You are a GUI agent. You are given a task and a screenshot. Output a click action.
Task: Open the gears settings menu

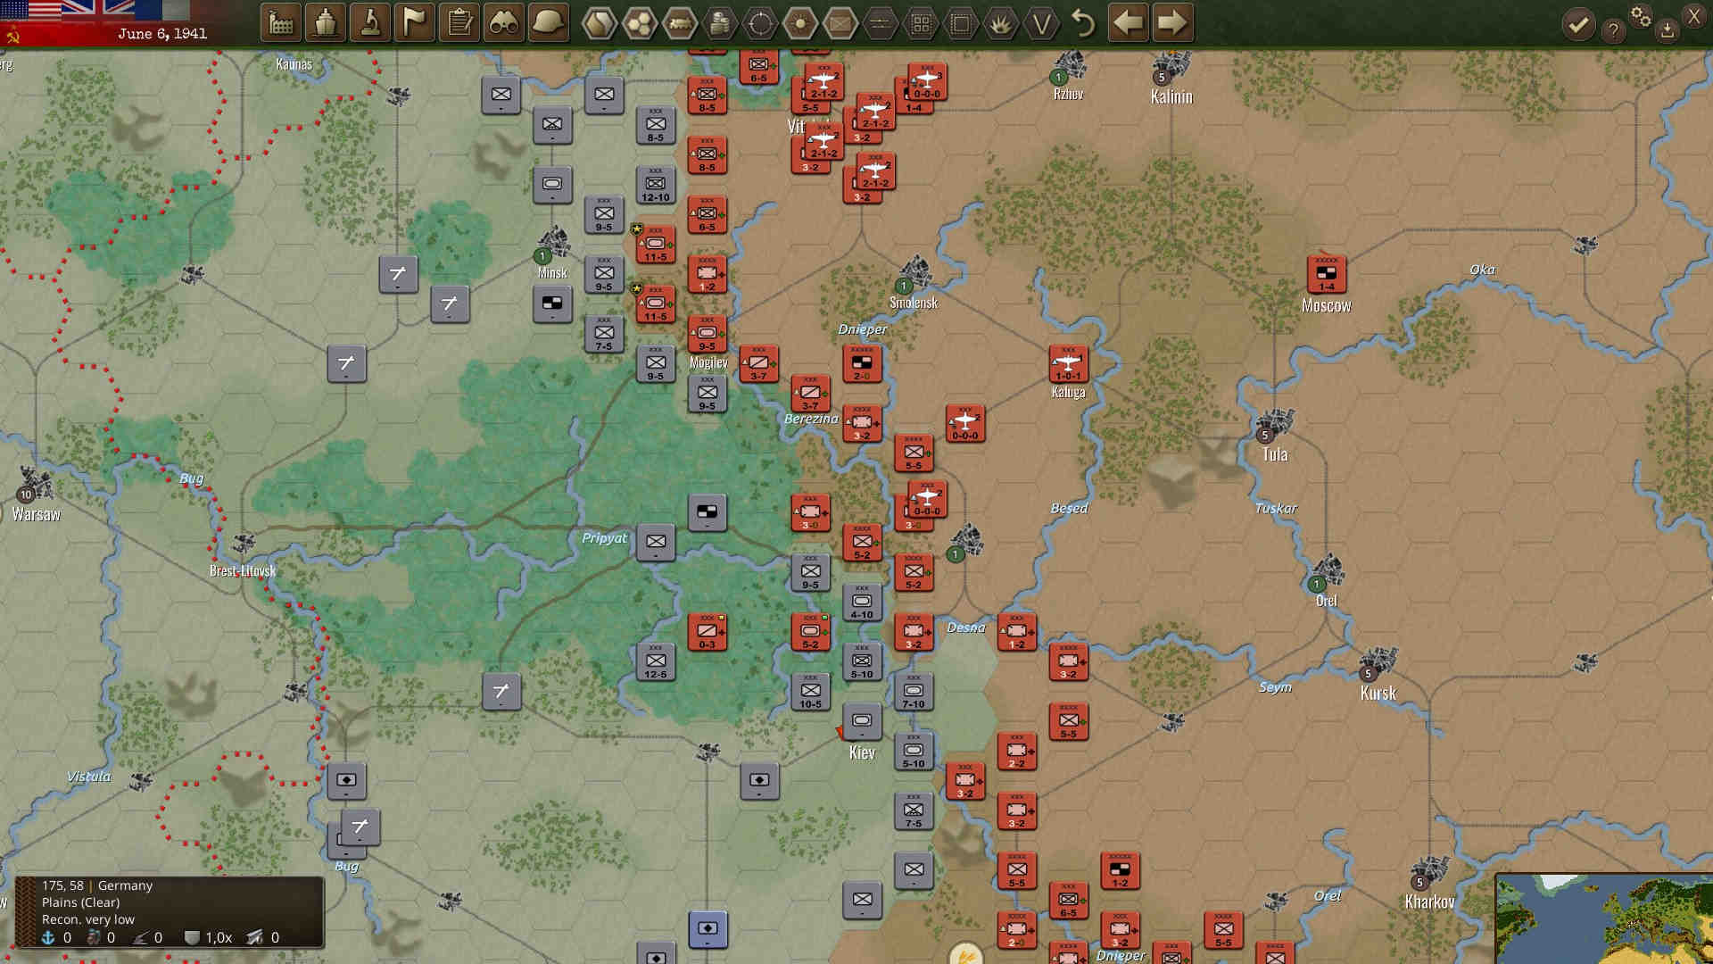(1642, 18)
